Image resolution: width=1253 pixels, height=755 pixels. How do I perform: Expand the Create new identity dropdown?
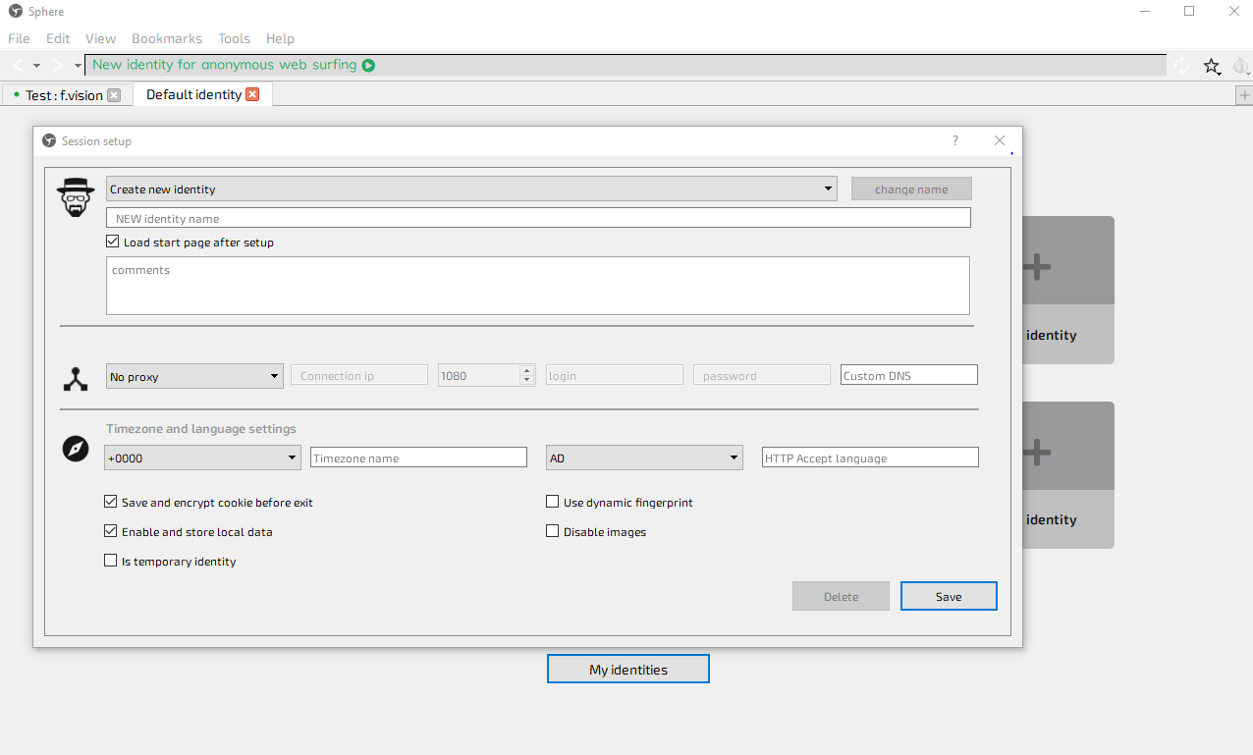(x=471, y=189)
